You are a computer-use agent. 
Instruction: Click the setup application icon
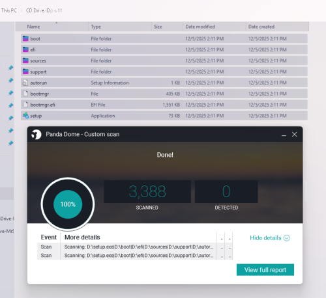click(x=25, y=116)
